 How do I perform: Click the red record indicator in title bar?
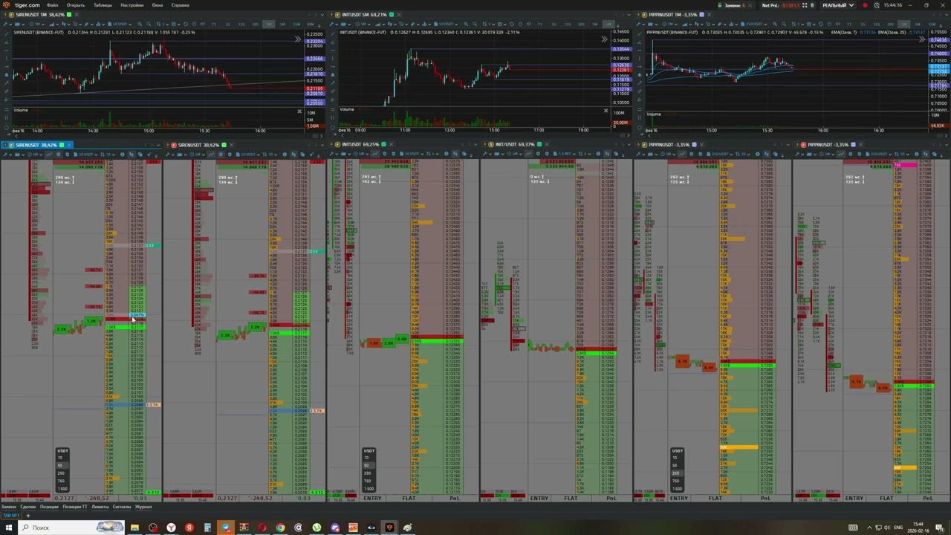865,5
